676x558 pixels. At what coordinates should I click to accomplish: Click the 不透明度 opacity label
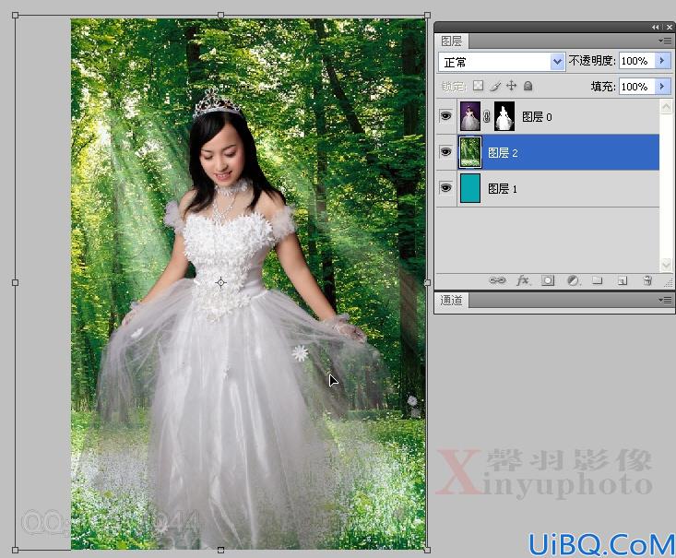[592, 61]
